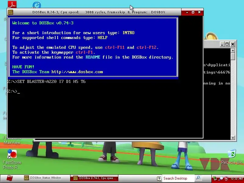Click the yellow INTRO command text
The width and height of the screenshot is (244, 183).
128,33
